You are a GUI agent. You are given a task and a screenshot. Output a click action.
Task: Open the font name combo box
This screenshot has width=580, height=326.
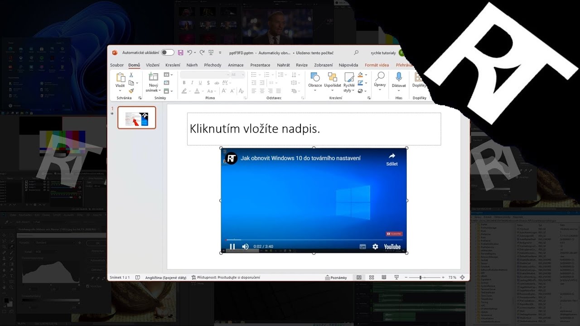click(x=205, y=75)
